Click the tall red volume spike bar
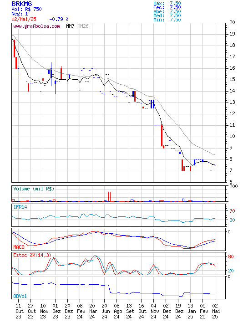The image size is (248, 328). click(109, 197)
